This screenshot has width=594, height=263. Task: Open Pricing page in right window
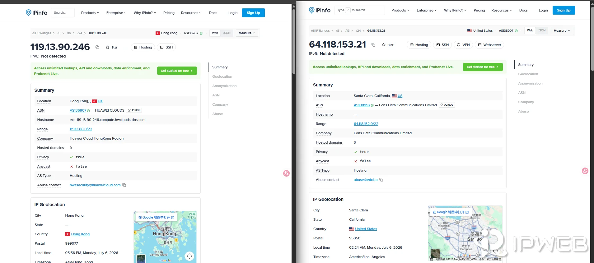click(x=479, y=10)
